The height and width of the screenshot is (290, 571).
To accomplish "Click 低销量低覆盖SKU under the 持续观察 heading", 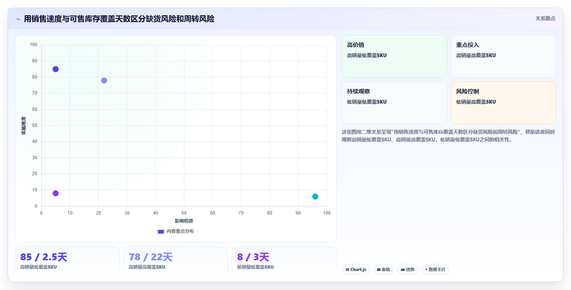I will (x=367, y=102).
